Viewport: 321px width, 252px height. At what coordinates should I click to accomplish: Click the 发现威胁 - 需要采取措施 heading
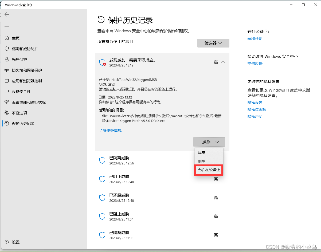pos(132,60)
